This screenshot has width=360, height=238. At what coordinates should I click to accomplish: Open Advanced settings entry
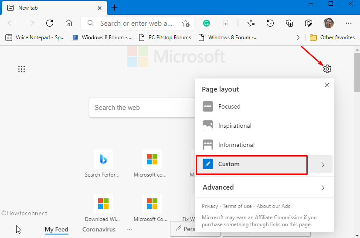pyautogui.click(x=264, y=187)
